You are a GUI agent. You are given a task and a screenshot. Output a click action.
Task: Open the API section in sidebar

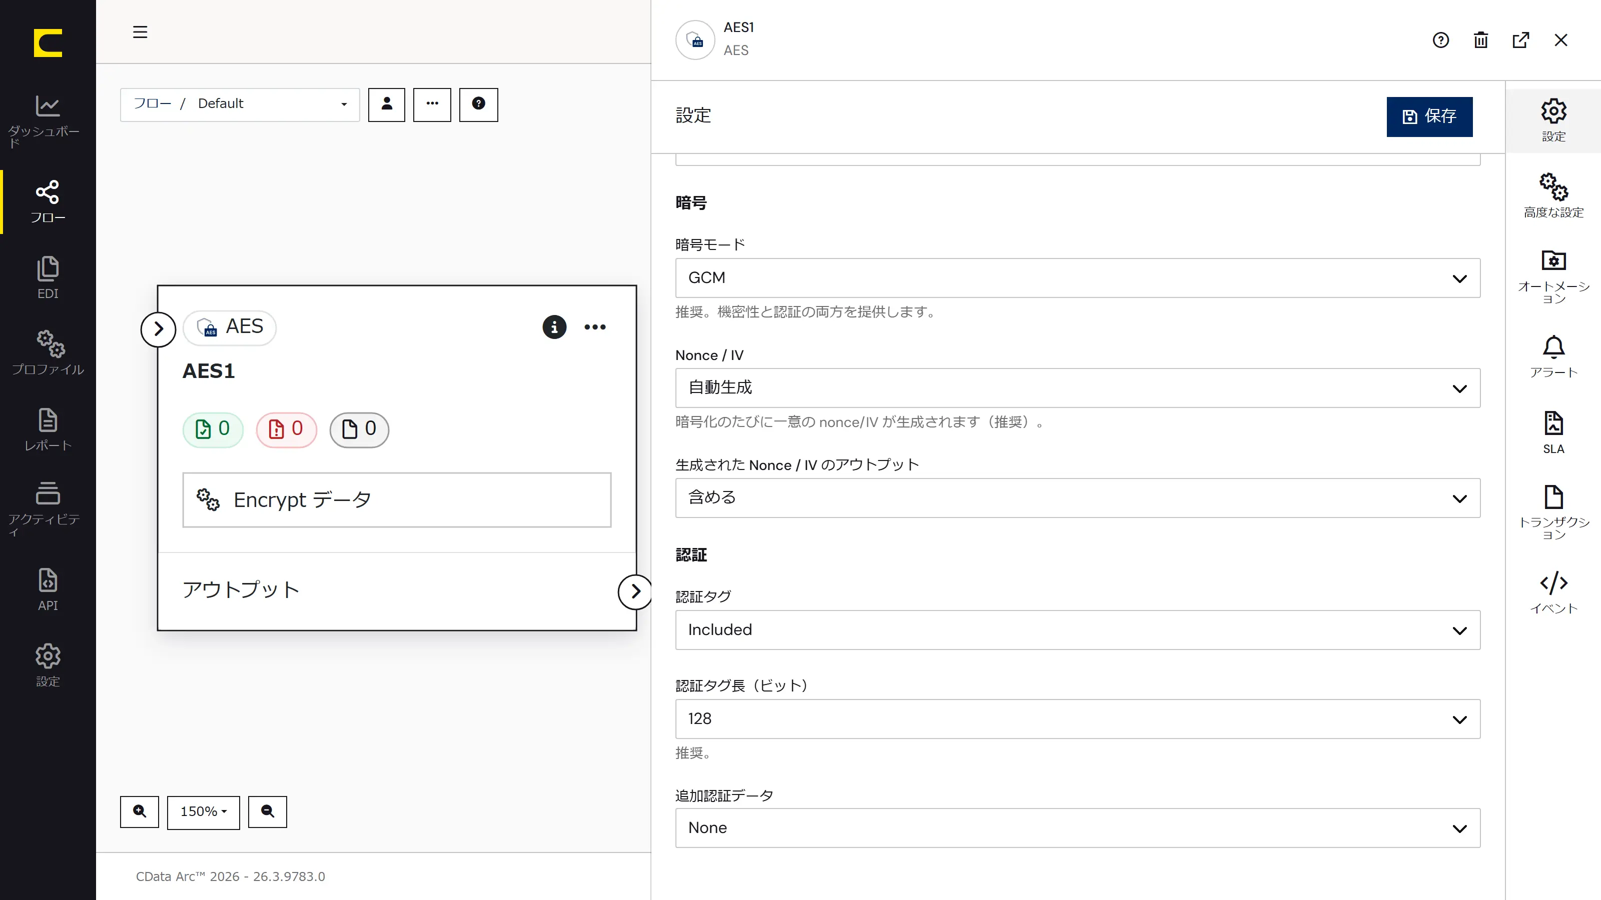48,589
